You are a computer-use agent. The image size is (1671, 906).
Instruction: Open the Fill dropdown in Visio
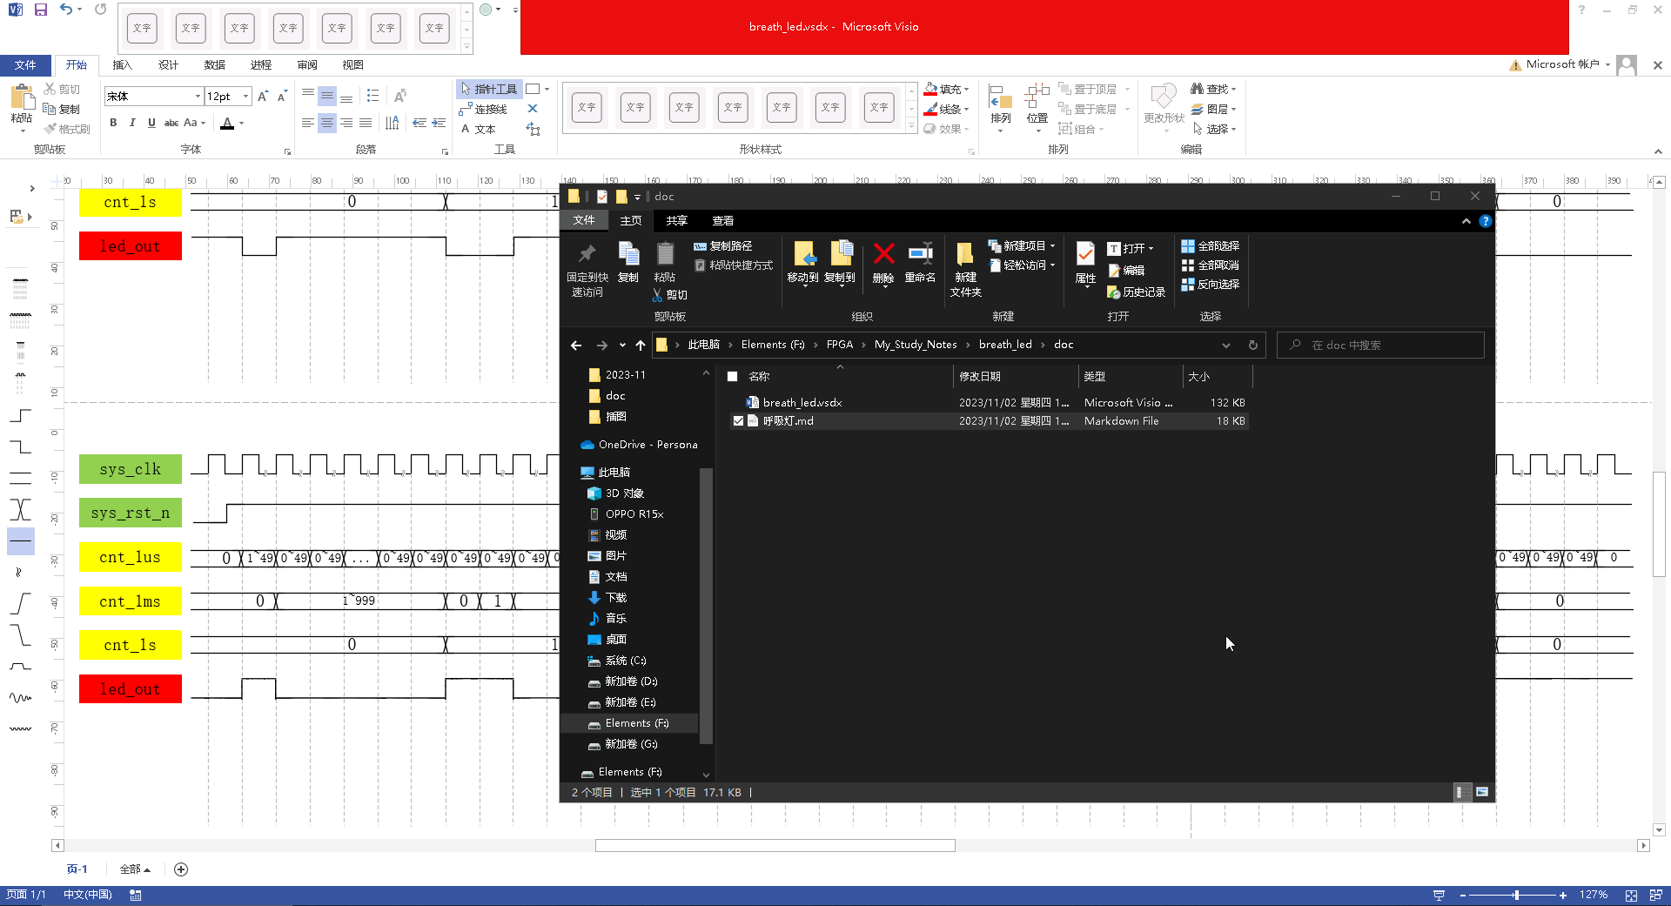(x=966, y=89)
